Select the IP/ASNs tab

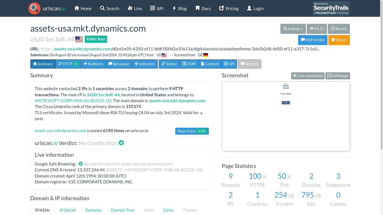point(42,210)
